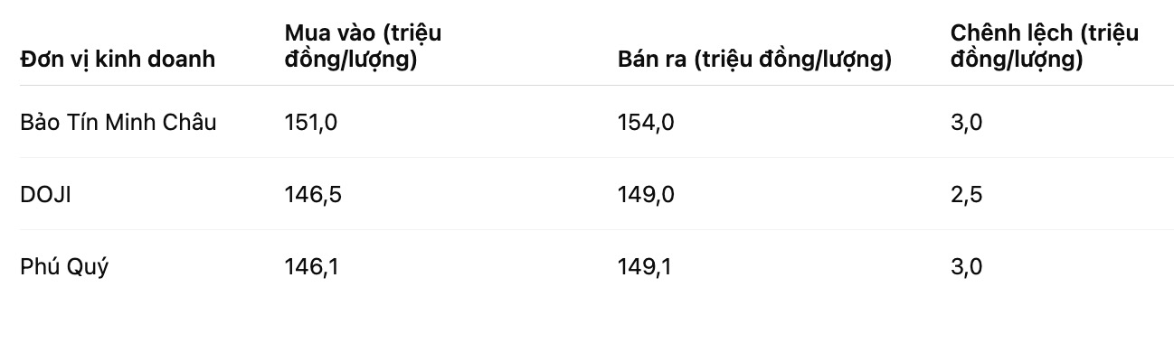Select Bảo Tín Minh Châu buy price 151,0
The height and width of the screenshot is (361, 1174).
coord(311,122)
